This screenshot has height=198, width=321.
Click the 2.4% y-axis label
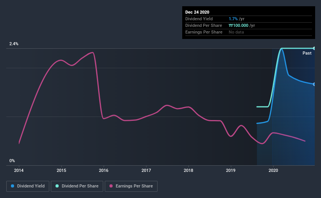point(14,44)
